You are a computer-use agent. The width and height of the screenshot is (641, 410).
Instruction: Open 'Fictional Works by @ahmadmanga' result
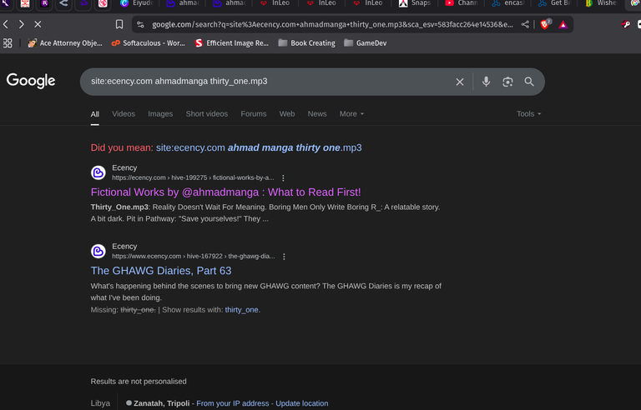pyautogui.click(x=225, y=192)
